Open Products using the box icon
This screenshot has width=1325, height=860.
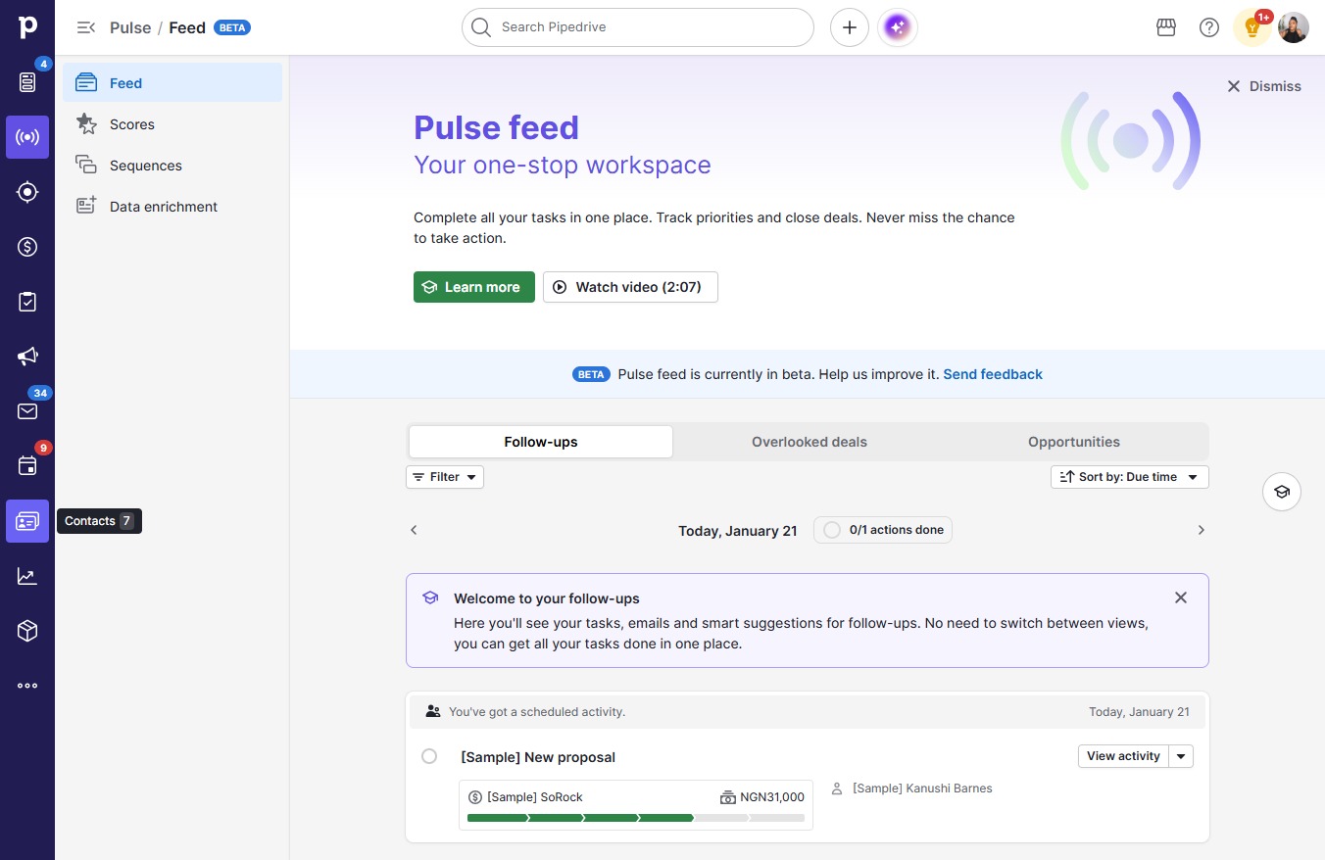coord(27,631)
